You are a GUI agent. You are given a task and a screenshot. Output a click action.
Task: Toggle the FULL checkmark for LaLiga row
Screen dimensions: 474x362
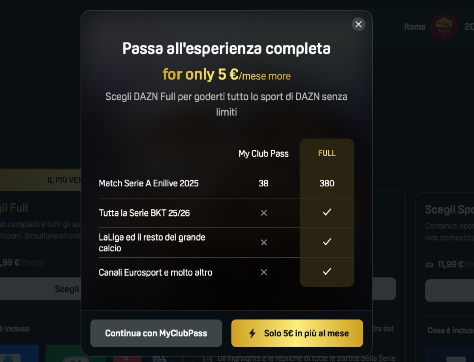(327, 242)
